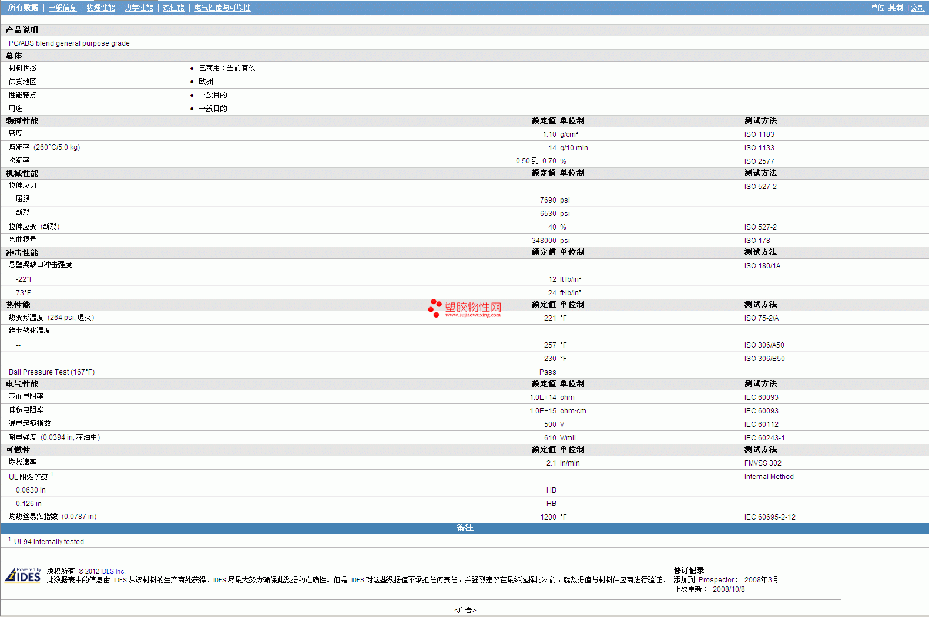929x617 pixels.
Task: Select 英制 unit option
Action: click(896, 8)
